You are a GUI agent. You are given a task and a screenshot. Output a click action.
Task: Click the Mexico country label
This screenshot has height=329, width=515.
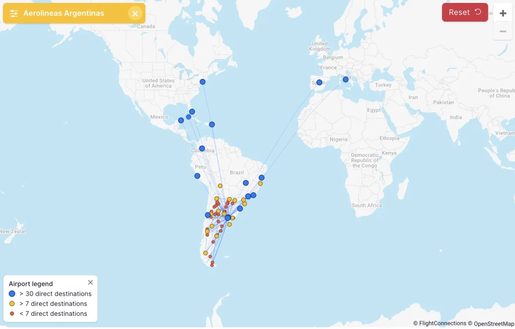(159, 117)
